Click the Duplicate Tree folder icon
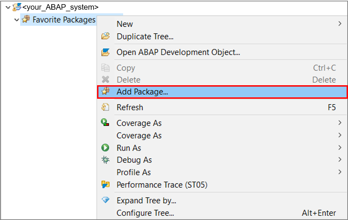The width and height of the screenshot is (348, 220). [x=105, y=36]
